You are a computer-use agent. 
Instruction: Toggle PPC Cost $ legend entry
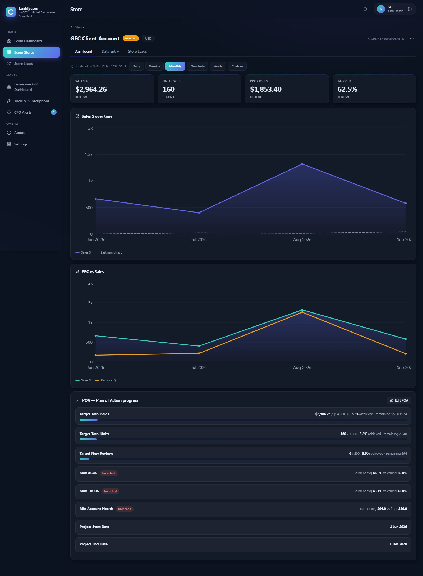click(x=105, y=380)
